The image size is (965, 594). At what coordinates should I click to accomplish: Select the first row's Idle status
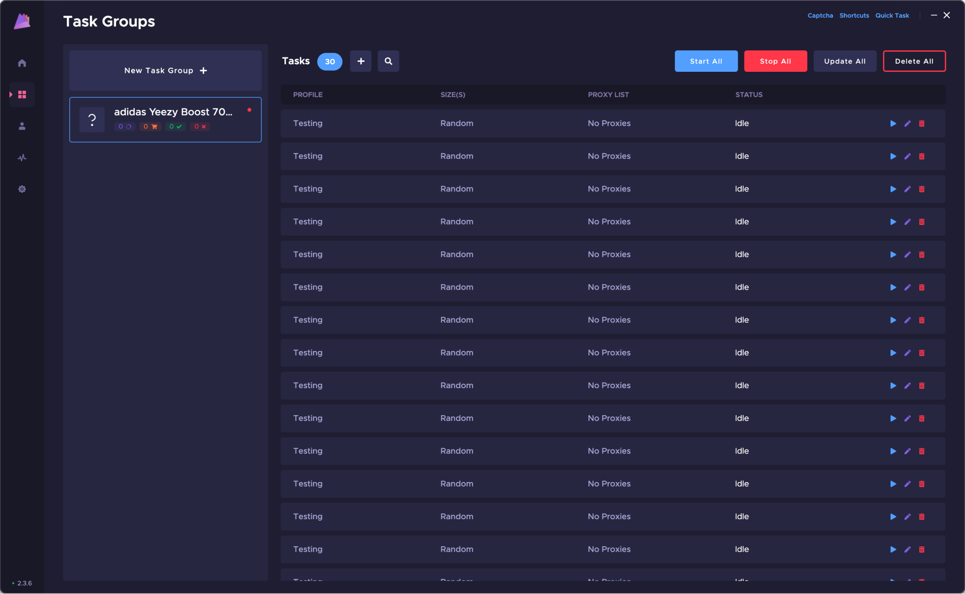741,123
